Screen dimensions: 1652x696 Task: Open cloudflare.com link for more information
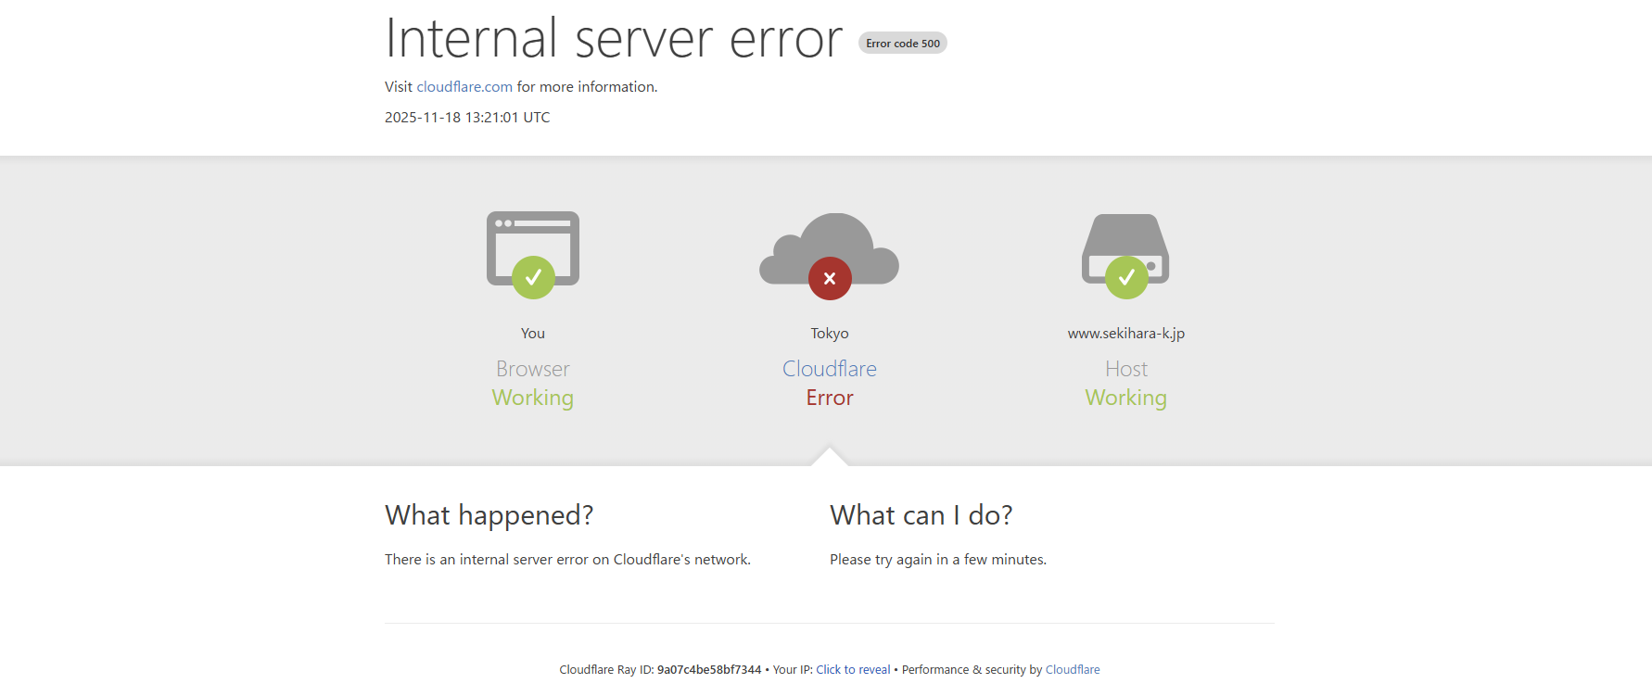464,87
